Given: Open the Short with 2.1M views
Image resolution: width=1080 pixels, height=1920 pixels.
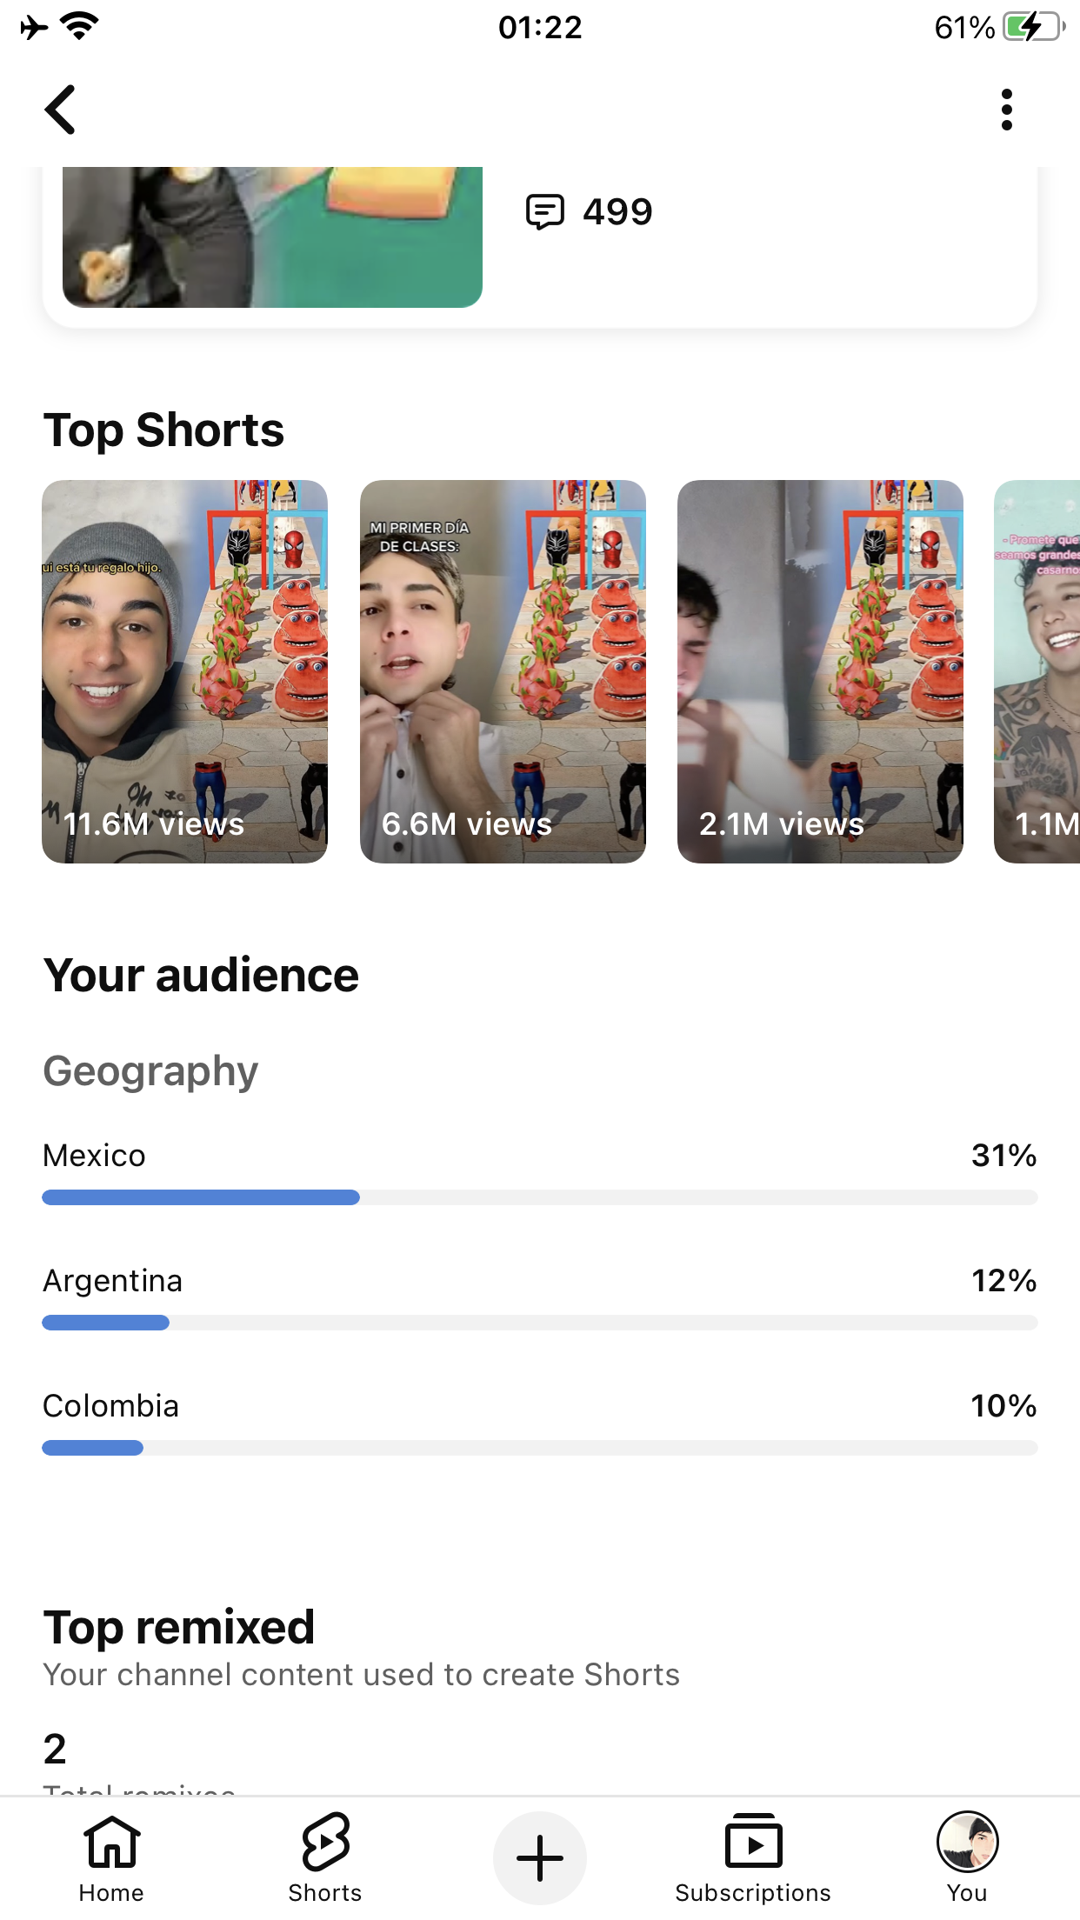Looking at the screenshot, I should [820, 671].
